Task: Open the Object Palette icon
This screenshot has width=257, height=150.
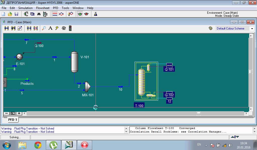Action: pyautogui.click(x=70, y=28)
